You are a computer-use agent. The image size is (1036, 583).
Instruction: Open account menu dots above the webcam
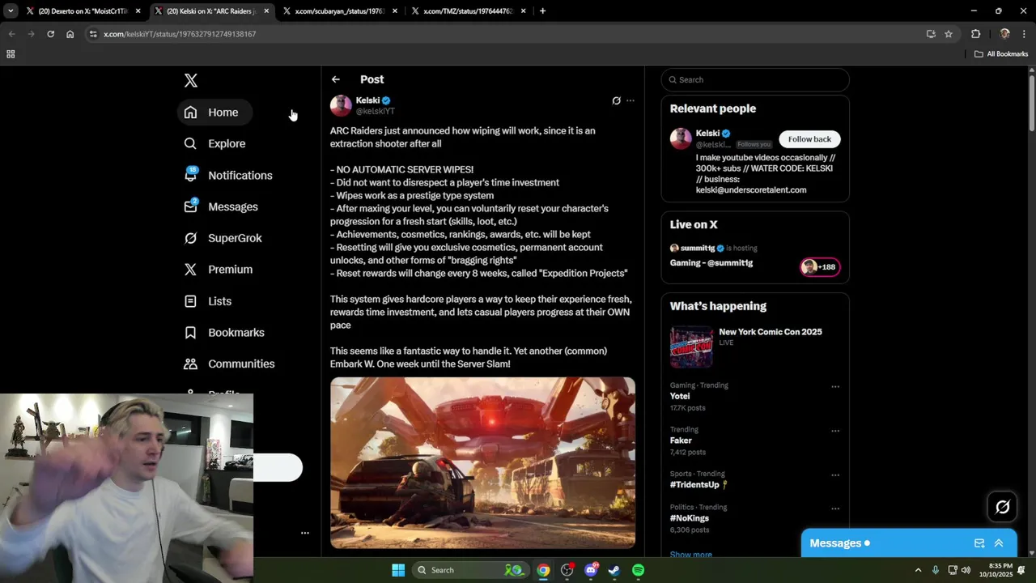305,533
